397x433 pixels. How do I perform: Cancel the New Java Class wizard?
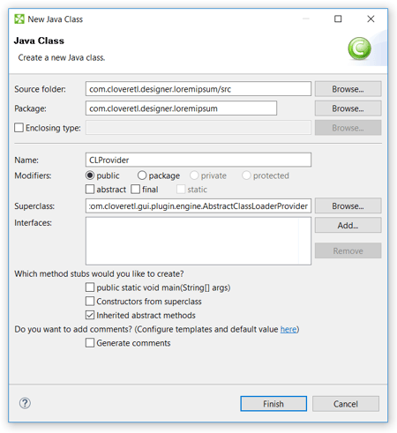point(346,404)
